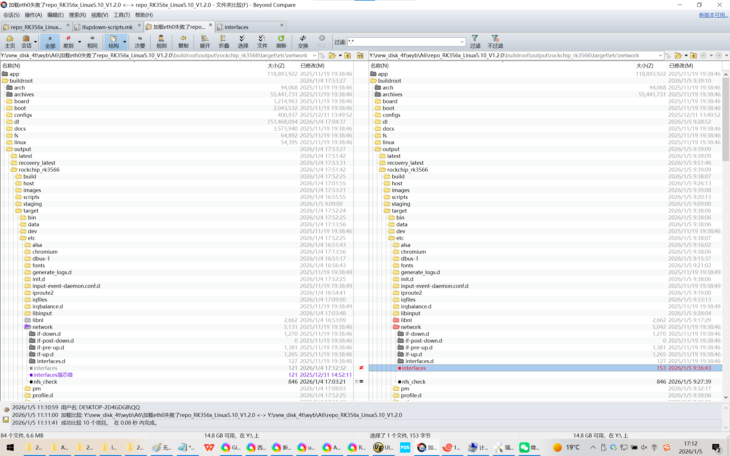Open the WeChat icon in the taskbar
Viewport: 730px width, 456px height.
click(x=524, y=447)
